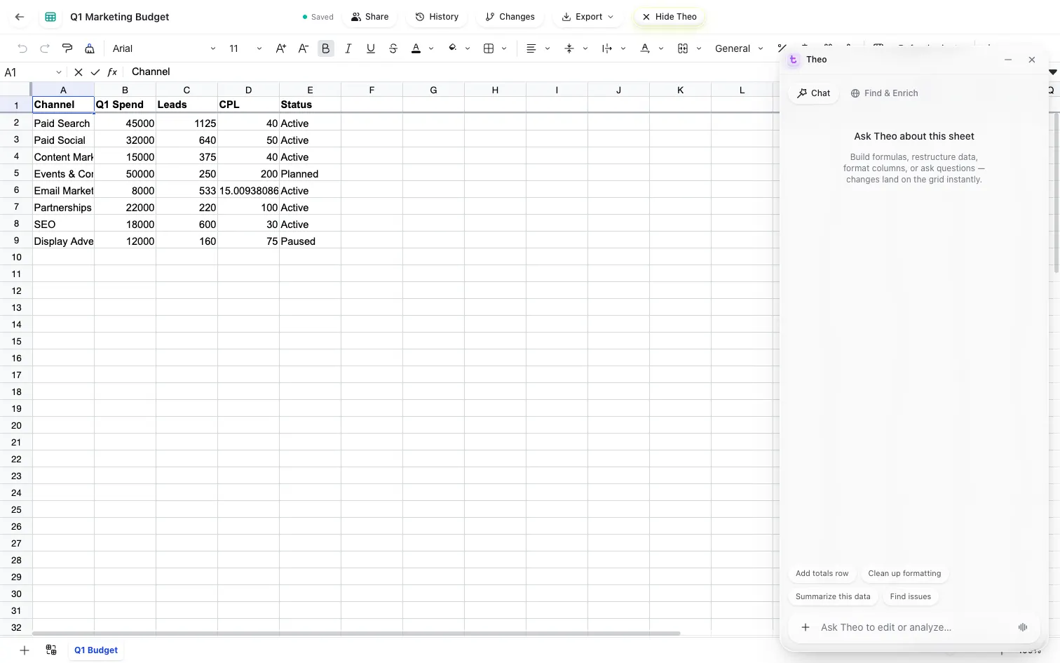Viewport: 1060px width, 663px height.
Task: Click the green spreadsheet icon beside the title
Action: click(x=50, y=17)
